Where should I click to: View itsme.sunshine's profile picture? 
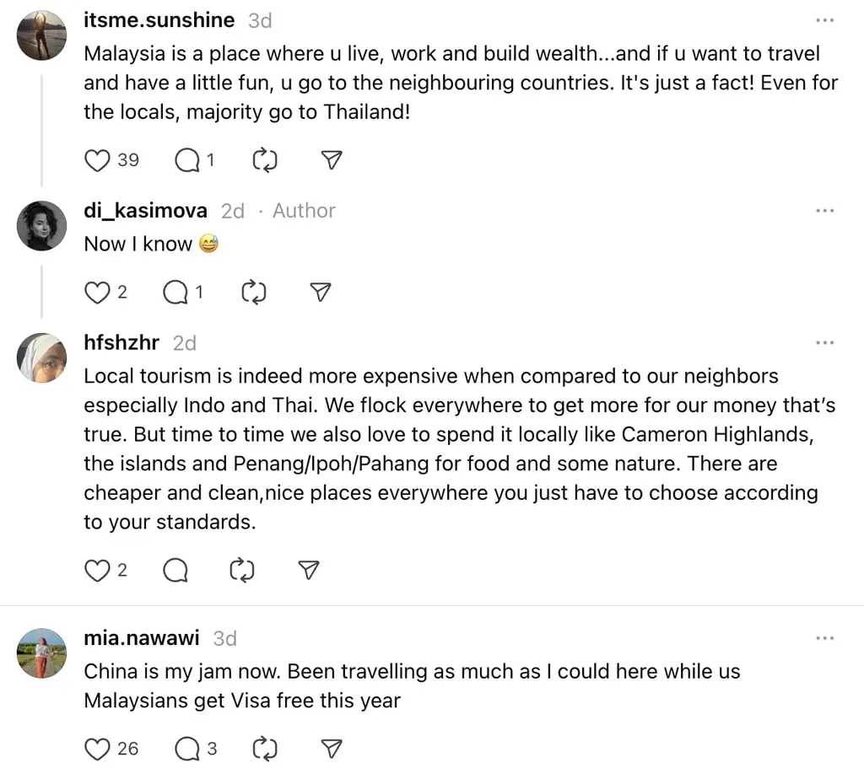click(41, 35)
